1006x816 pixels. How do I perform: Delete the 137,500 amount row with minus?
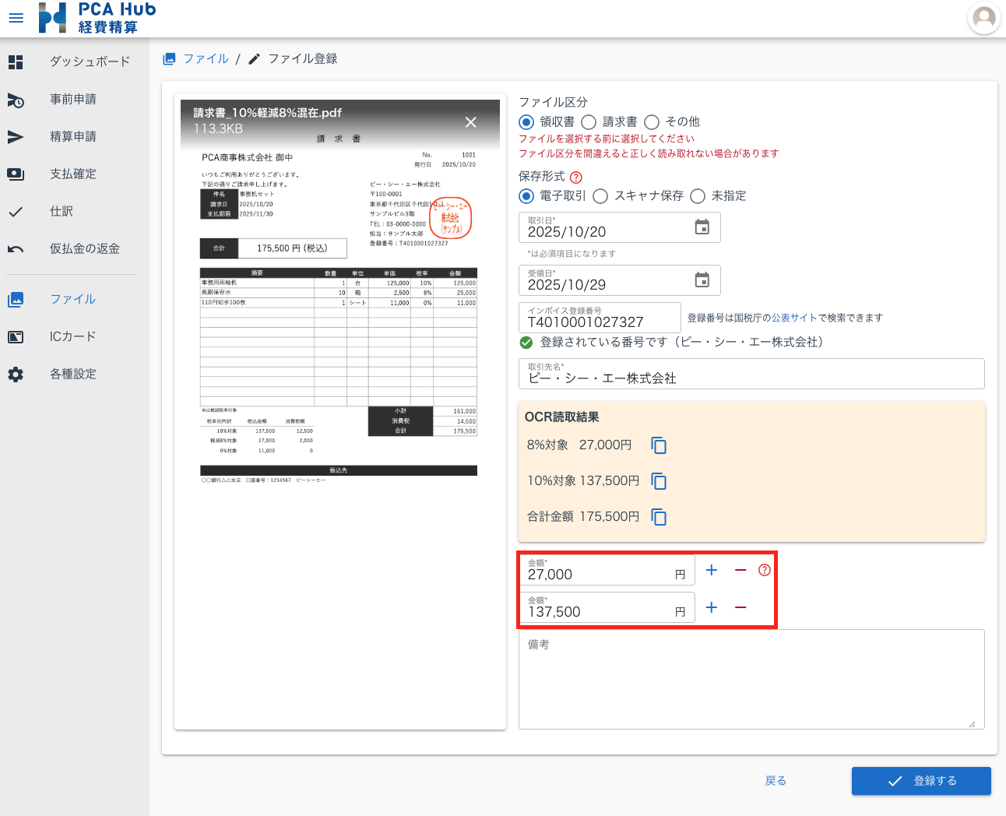coord(740,607)
